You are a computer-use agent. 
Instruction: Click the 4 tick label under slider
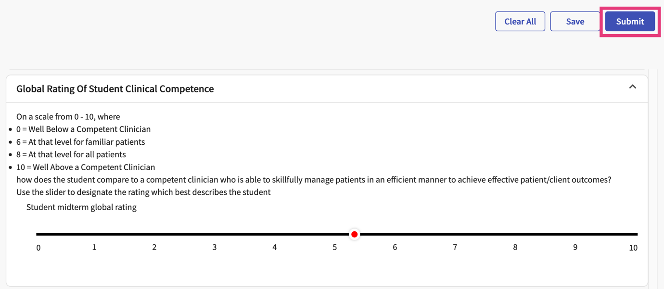[x=275, y=247]
